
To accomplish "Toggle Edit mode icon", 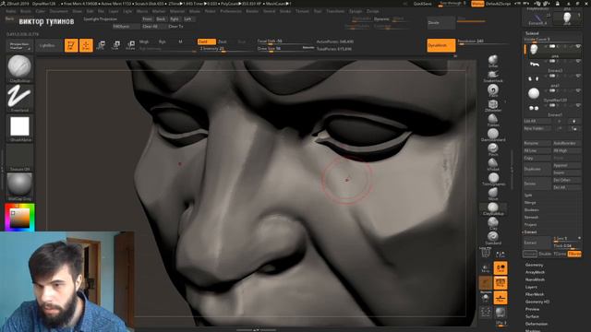I will [x=71, y=45].
